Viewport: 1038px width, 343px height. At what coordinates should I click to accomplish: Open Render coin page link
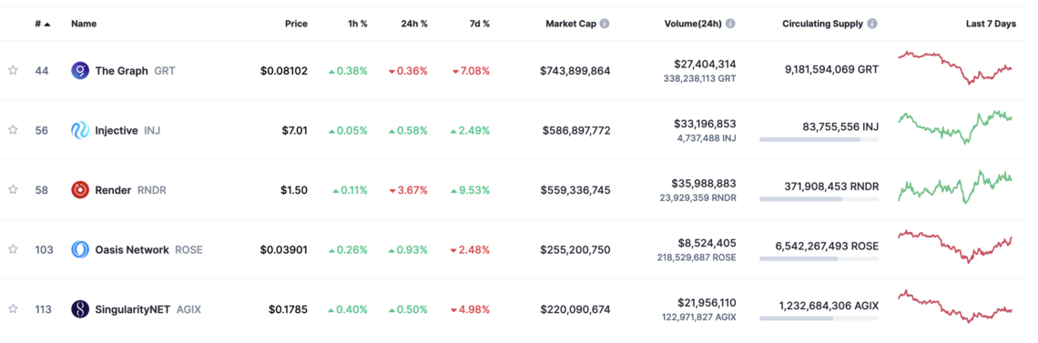pyautogui.click(x=113, y=189)
